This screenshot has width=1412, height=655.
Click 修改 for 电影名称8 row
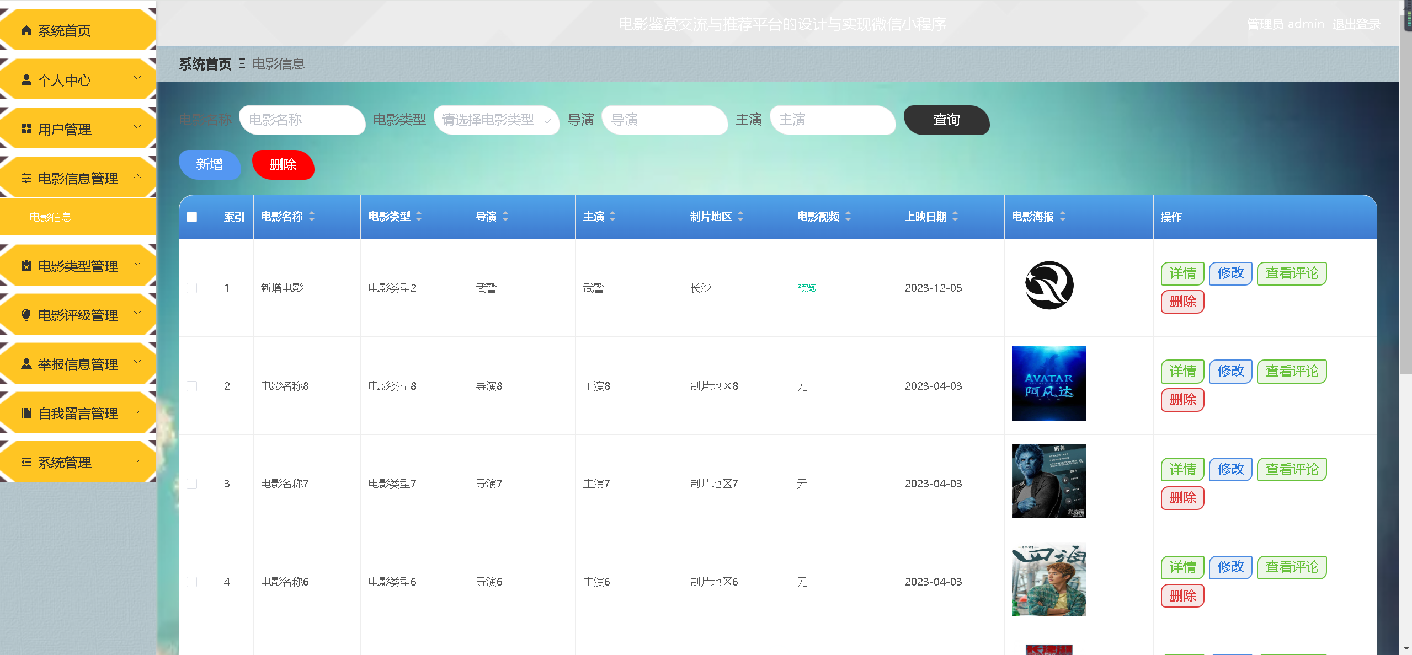point(1230,372)
